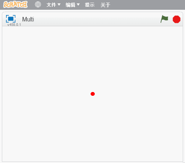Screen dimensions: 185x163
Task: Click blank stage header between Multi and flag
Action: [x=97, y=19]
